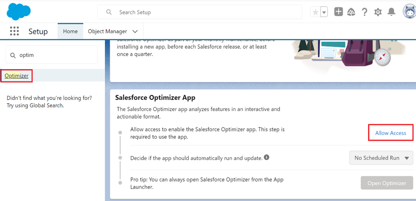The width and height of the screenshot is (416, 201).
Task: Click the favorites star icon
Action: (x=316, y=12)
